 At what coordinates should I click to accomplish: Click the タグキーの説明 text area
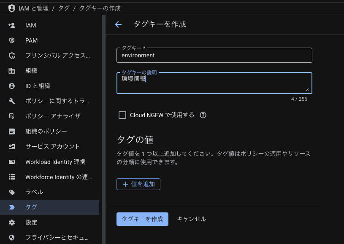click(214, 83)
